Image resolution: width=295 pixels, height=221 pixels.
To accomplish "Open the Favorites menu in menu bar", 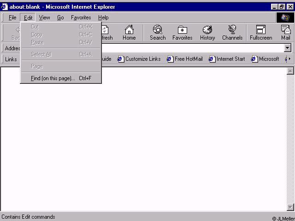I will click(x=81, y=17).
